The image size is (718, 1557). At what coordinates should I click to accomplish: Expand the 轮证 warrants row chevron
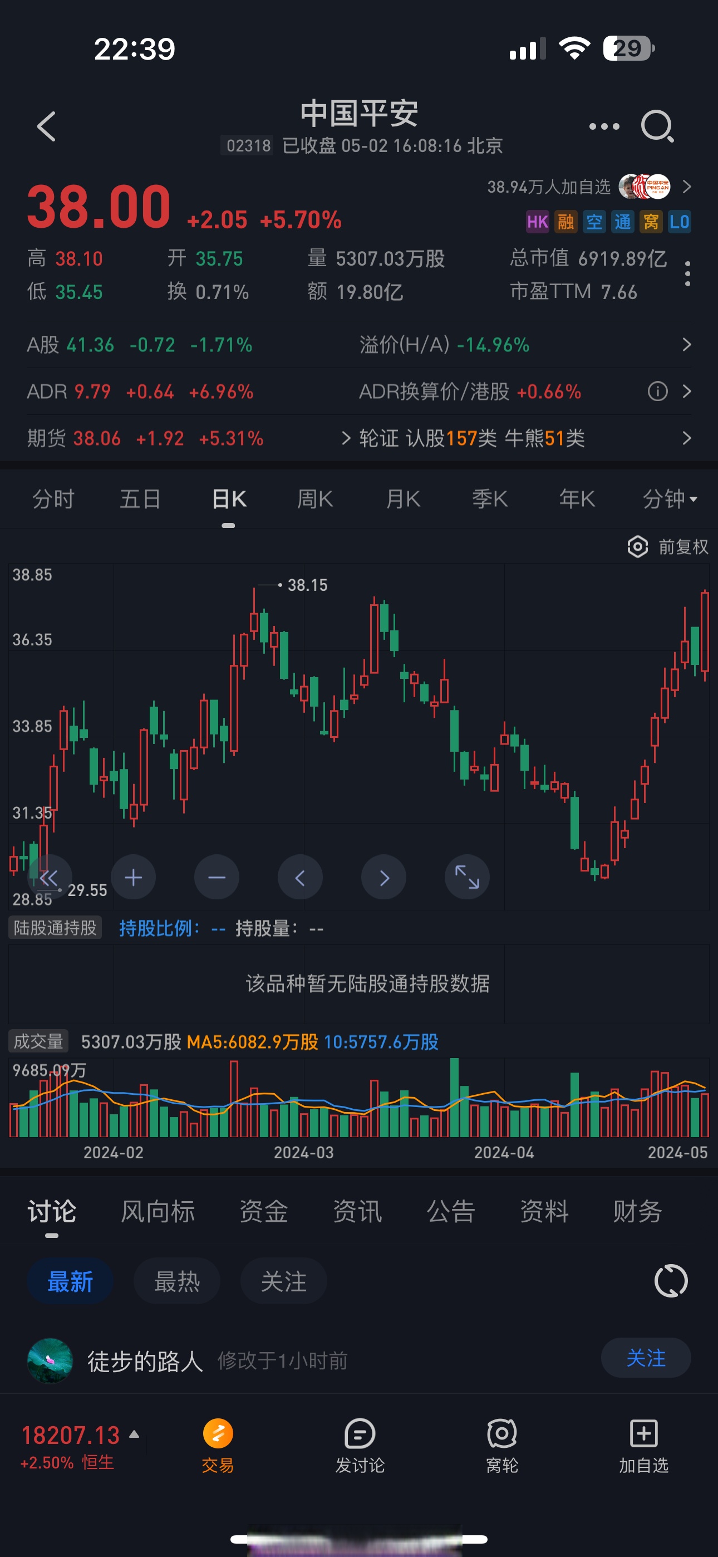coord(687,438)
